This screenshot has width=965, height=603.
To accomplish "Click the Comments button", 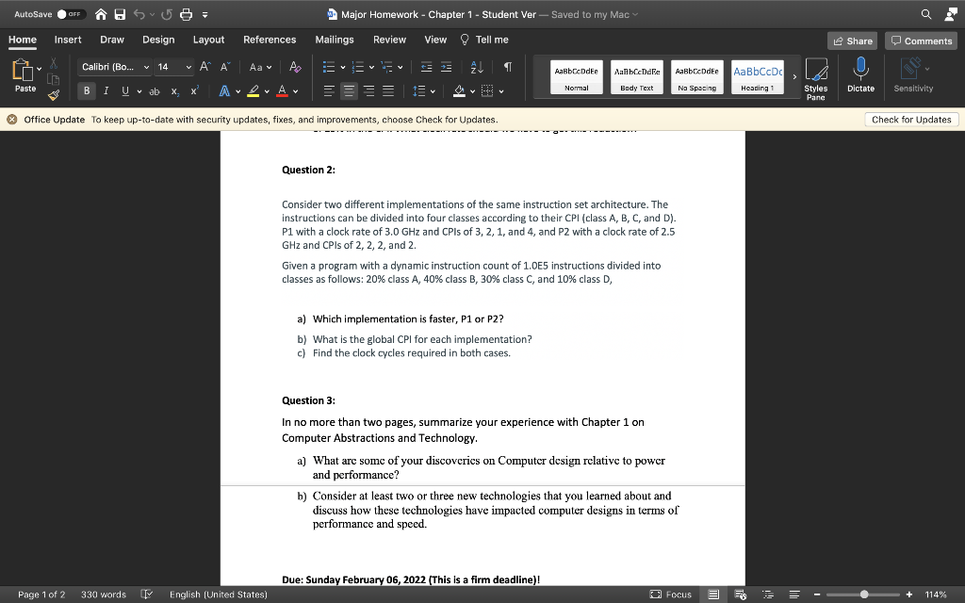I will [920, 41].
